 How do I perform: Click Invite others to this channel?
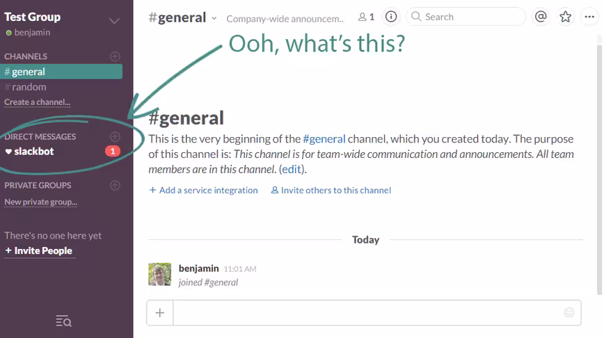(x=331, y=190)
